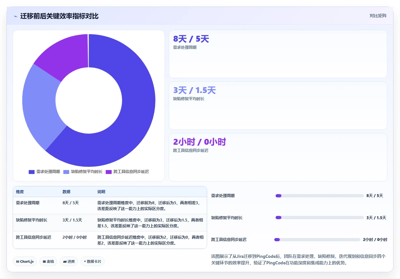The height and width of the screenshot is (279, 400).
Task: Click the 需求处理周期 progress row label
Action: [x=223, y=196]
